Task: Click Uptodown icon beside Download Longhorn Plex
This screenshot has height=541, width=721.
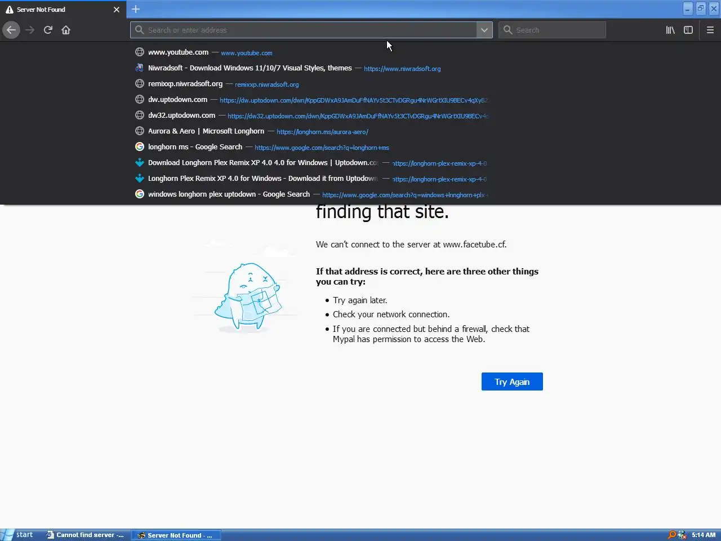Action: pyautogui.click(x=140, y=162)
